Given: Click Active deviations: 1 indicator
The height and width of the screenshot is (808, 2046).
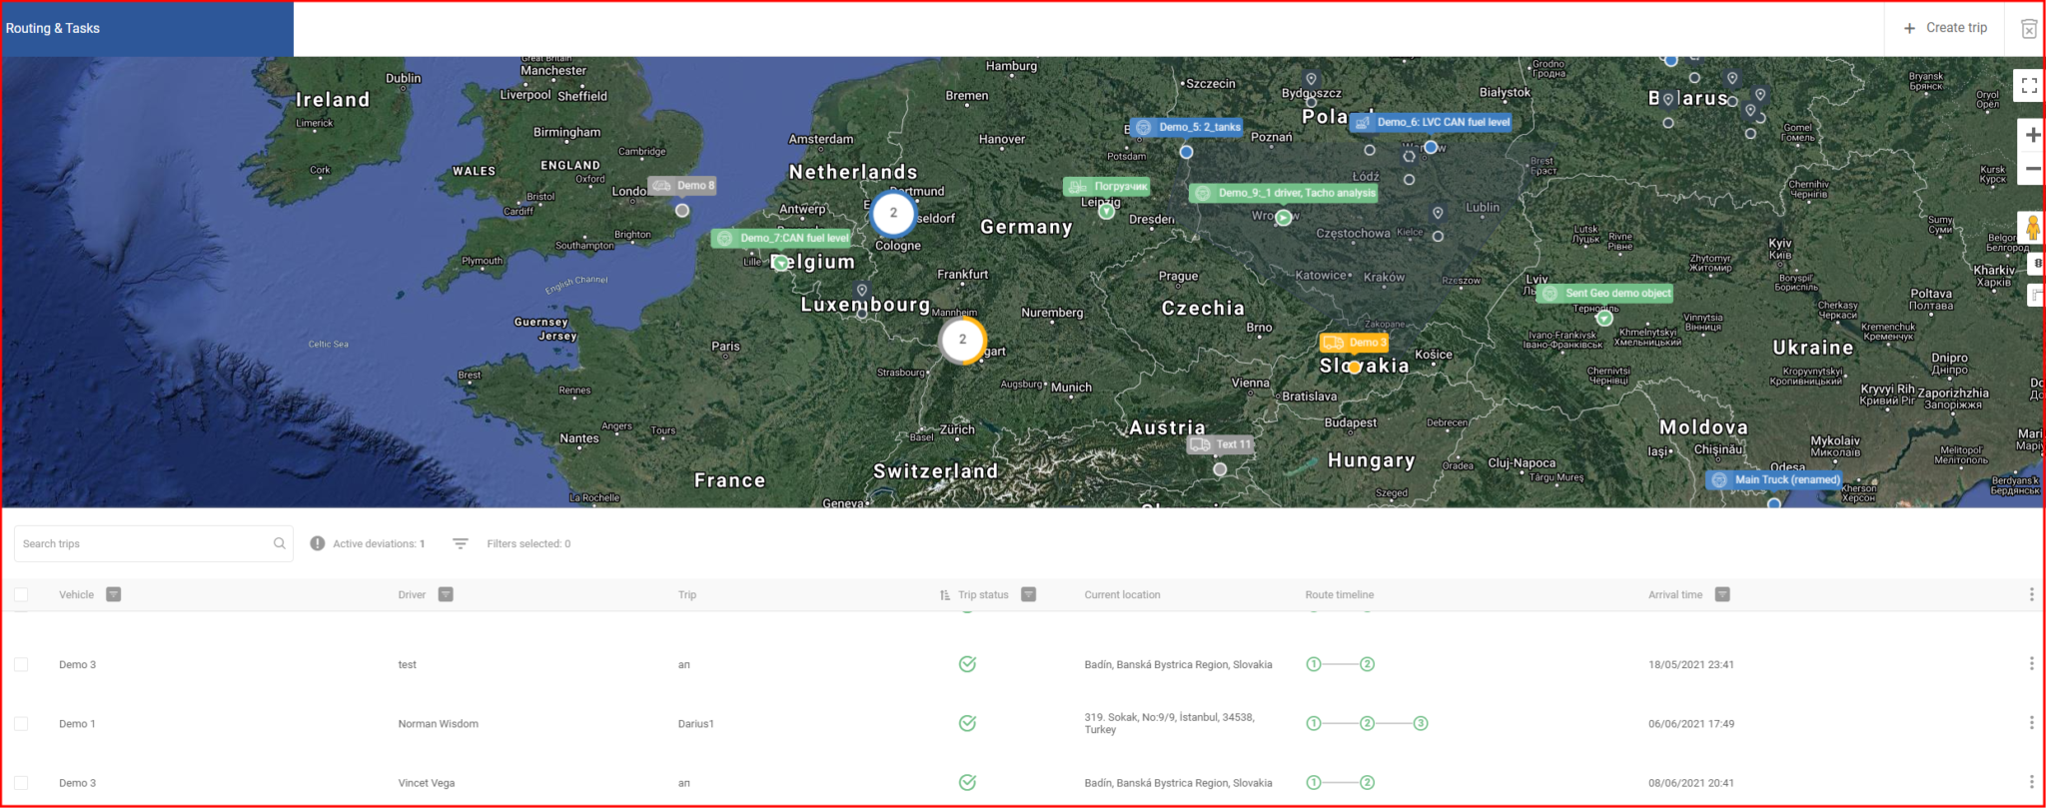Looking at the screenshot, I should click(x=368, y=543).
